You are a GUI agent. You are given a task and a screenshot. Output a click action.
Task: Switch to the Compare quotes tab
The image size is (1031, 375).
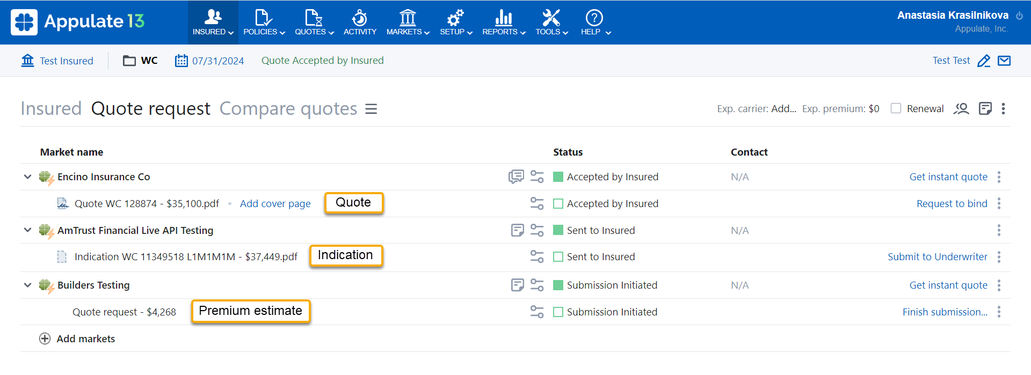(x=288, y=109)
